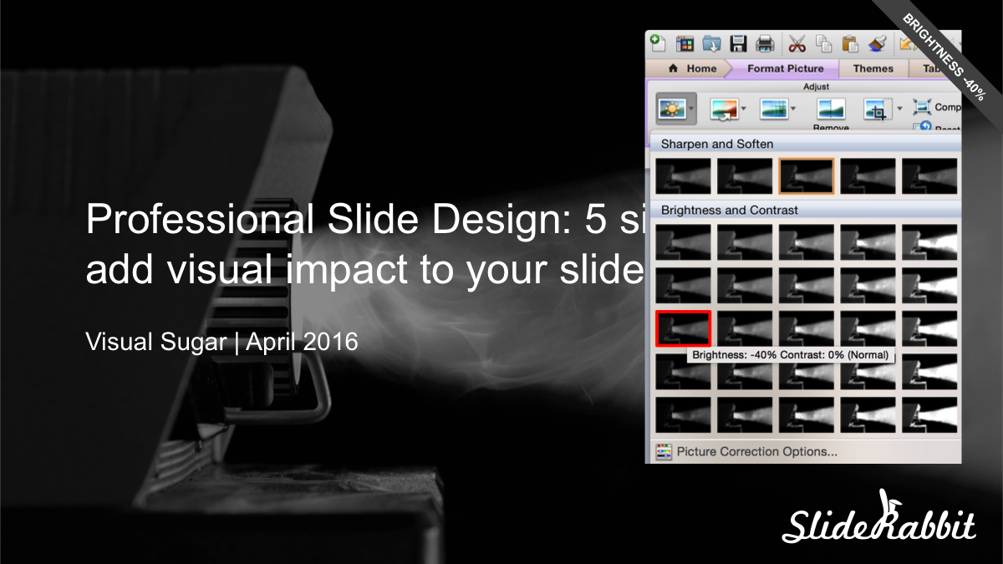Image resolution: width=1003 pixels, height=564 pixels.
Task: Expand the Recolor dropdown arrow
Action: tap(744, 109)
